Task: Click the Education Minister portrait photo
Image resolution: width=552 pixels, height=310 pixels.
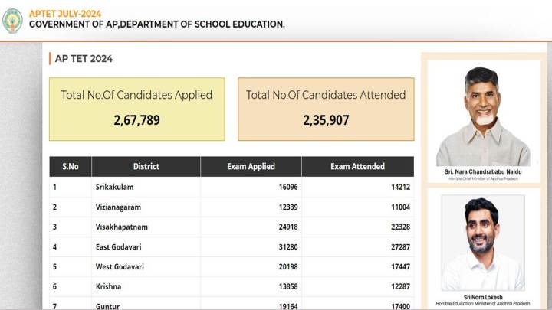Action: pos(483,243)
